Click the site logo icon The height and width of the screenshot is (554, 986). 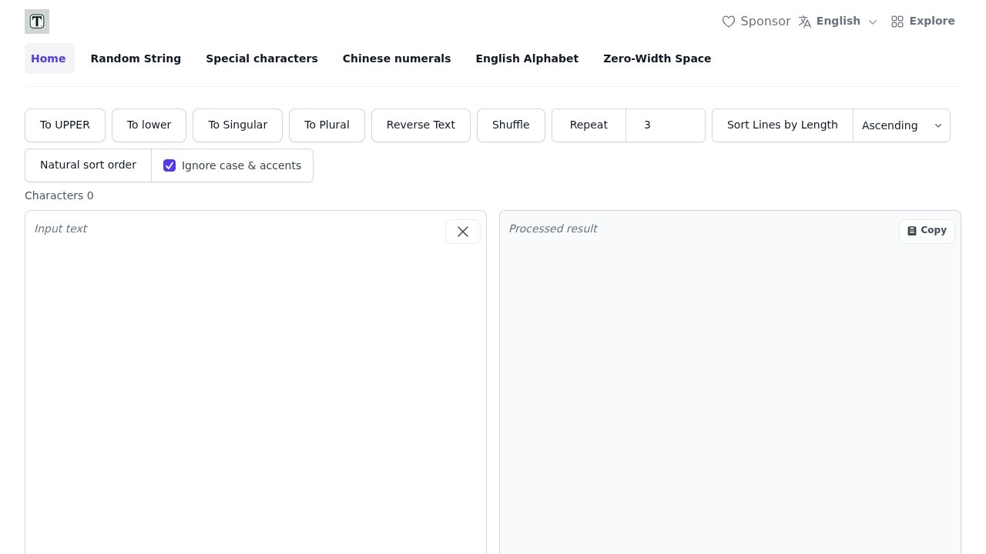[36, 21]
